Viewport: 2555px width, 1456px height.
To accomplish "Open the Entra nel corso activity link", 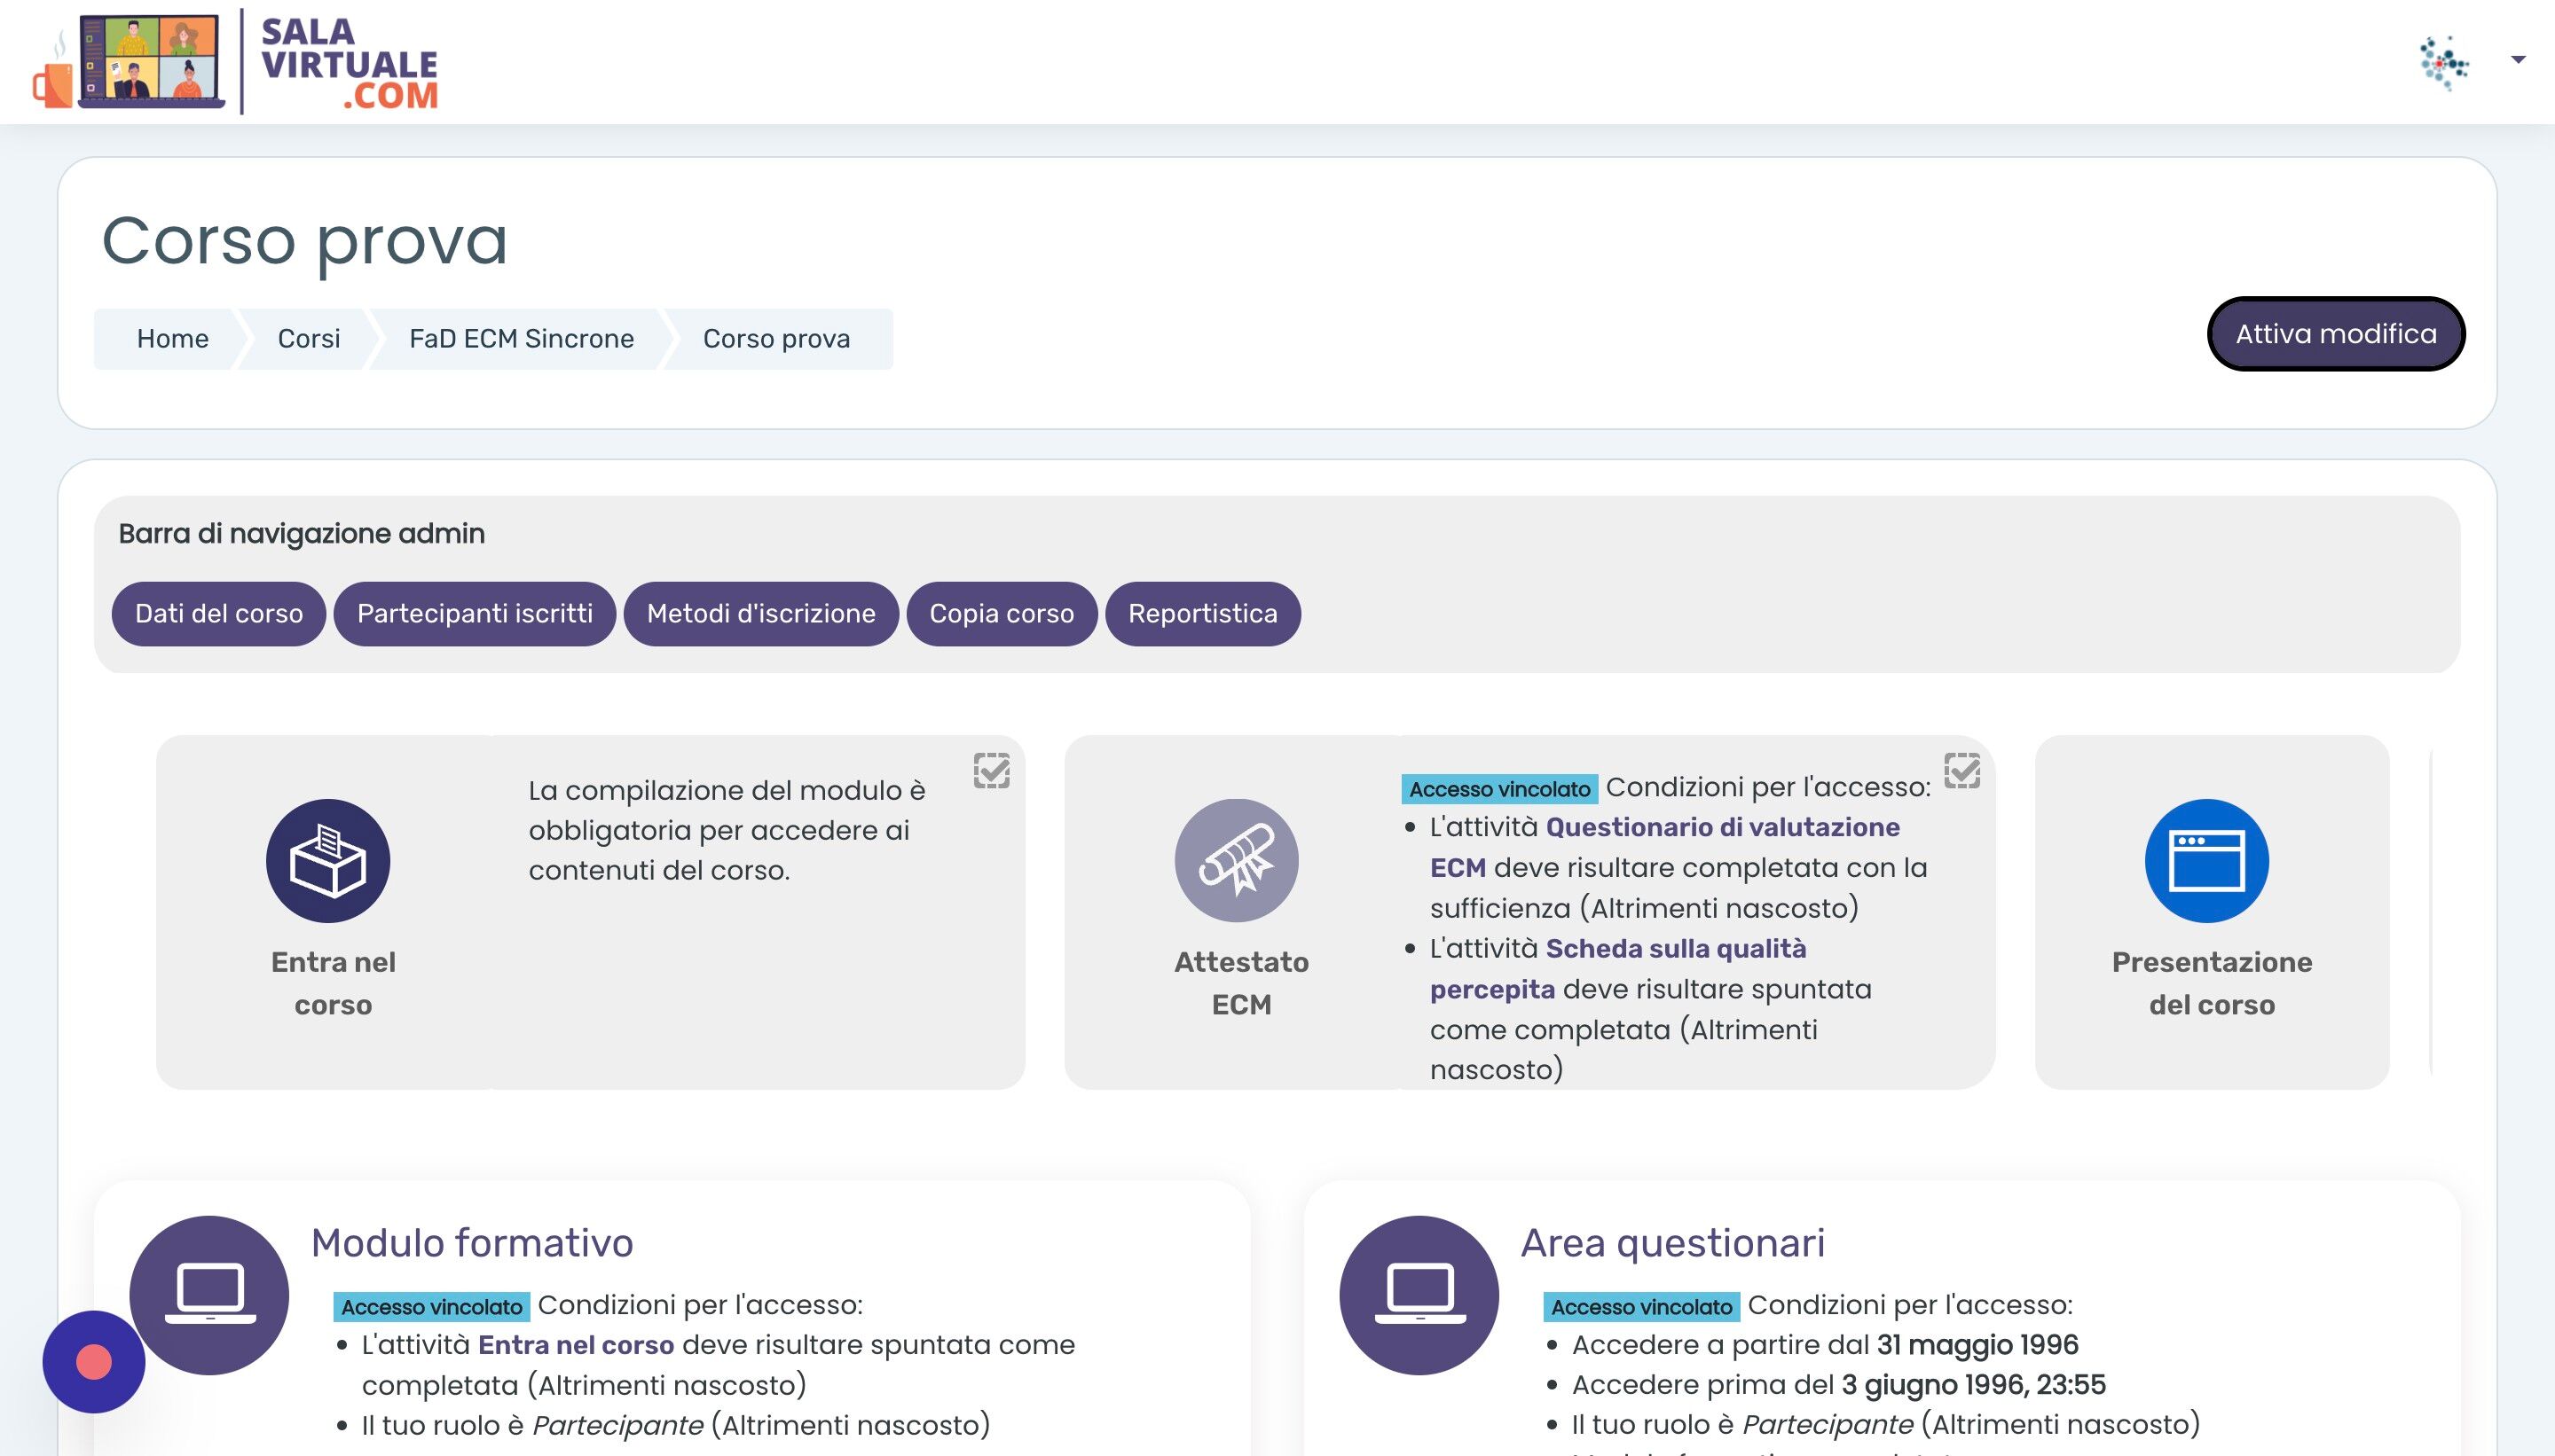I will pyautogui.click(x=334, y=983).
